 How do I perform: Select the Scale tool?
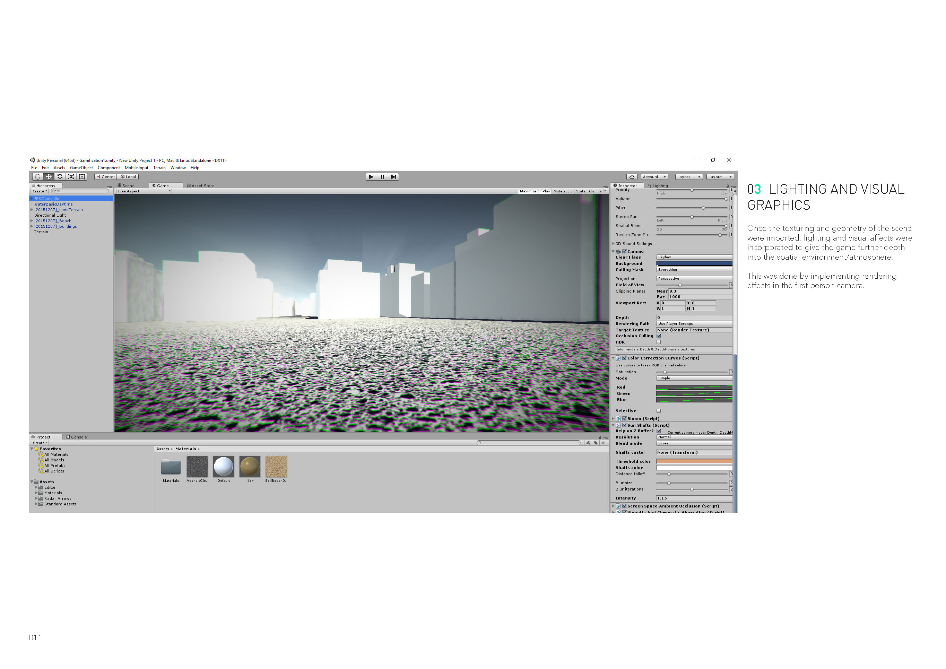click(x=71, y=177)
